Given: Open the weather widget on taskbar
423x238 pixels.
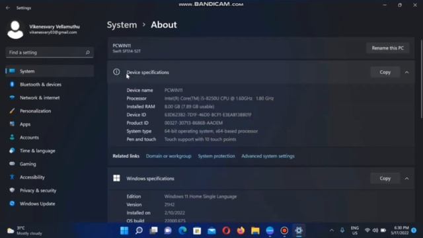Looking at the screenshot, I should [x=25, y=231].
